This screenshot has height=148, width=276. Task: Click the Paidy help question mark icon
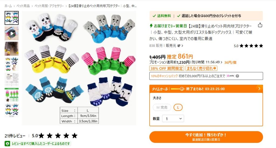(x=237, y=76)
